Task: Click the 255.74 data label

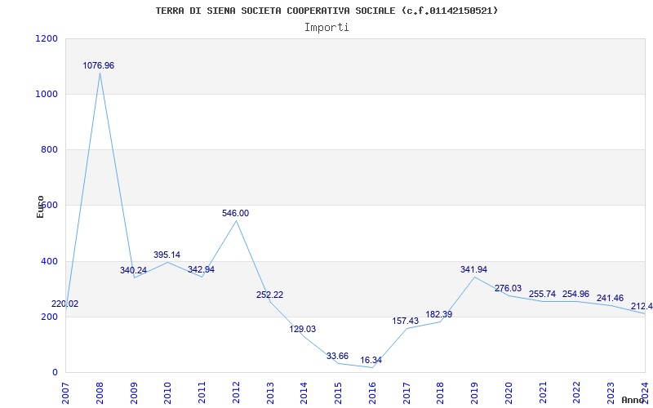Action: (x=542, y=294)
